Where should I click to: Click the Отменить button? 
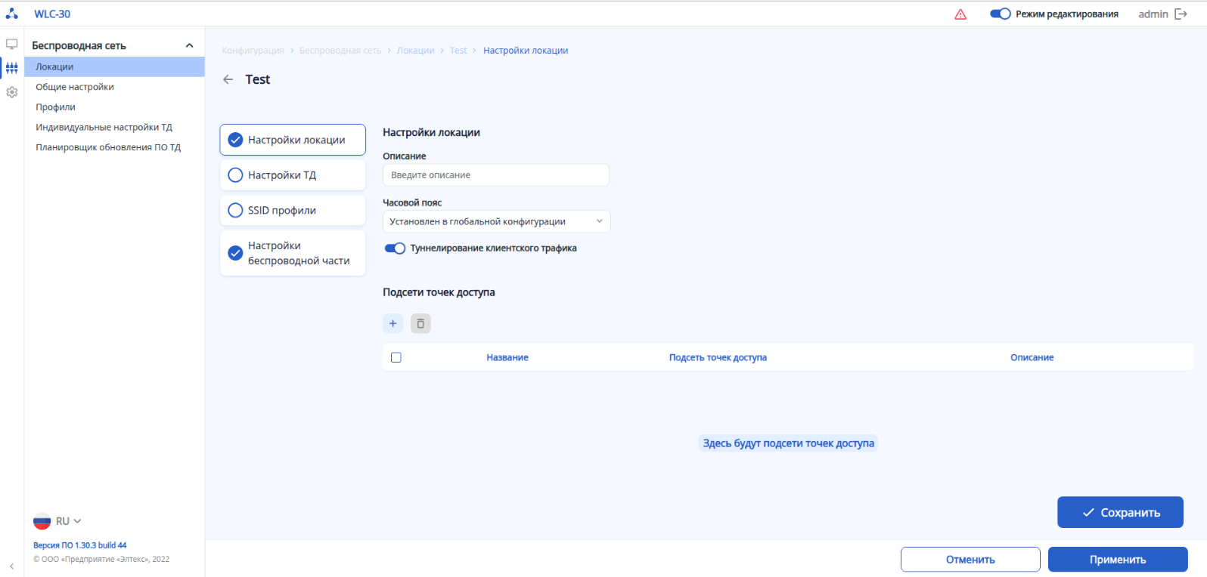tap(970, 560)
